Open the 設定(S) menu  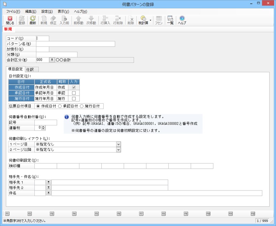click(47, 11)
